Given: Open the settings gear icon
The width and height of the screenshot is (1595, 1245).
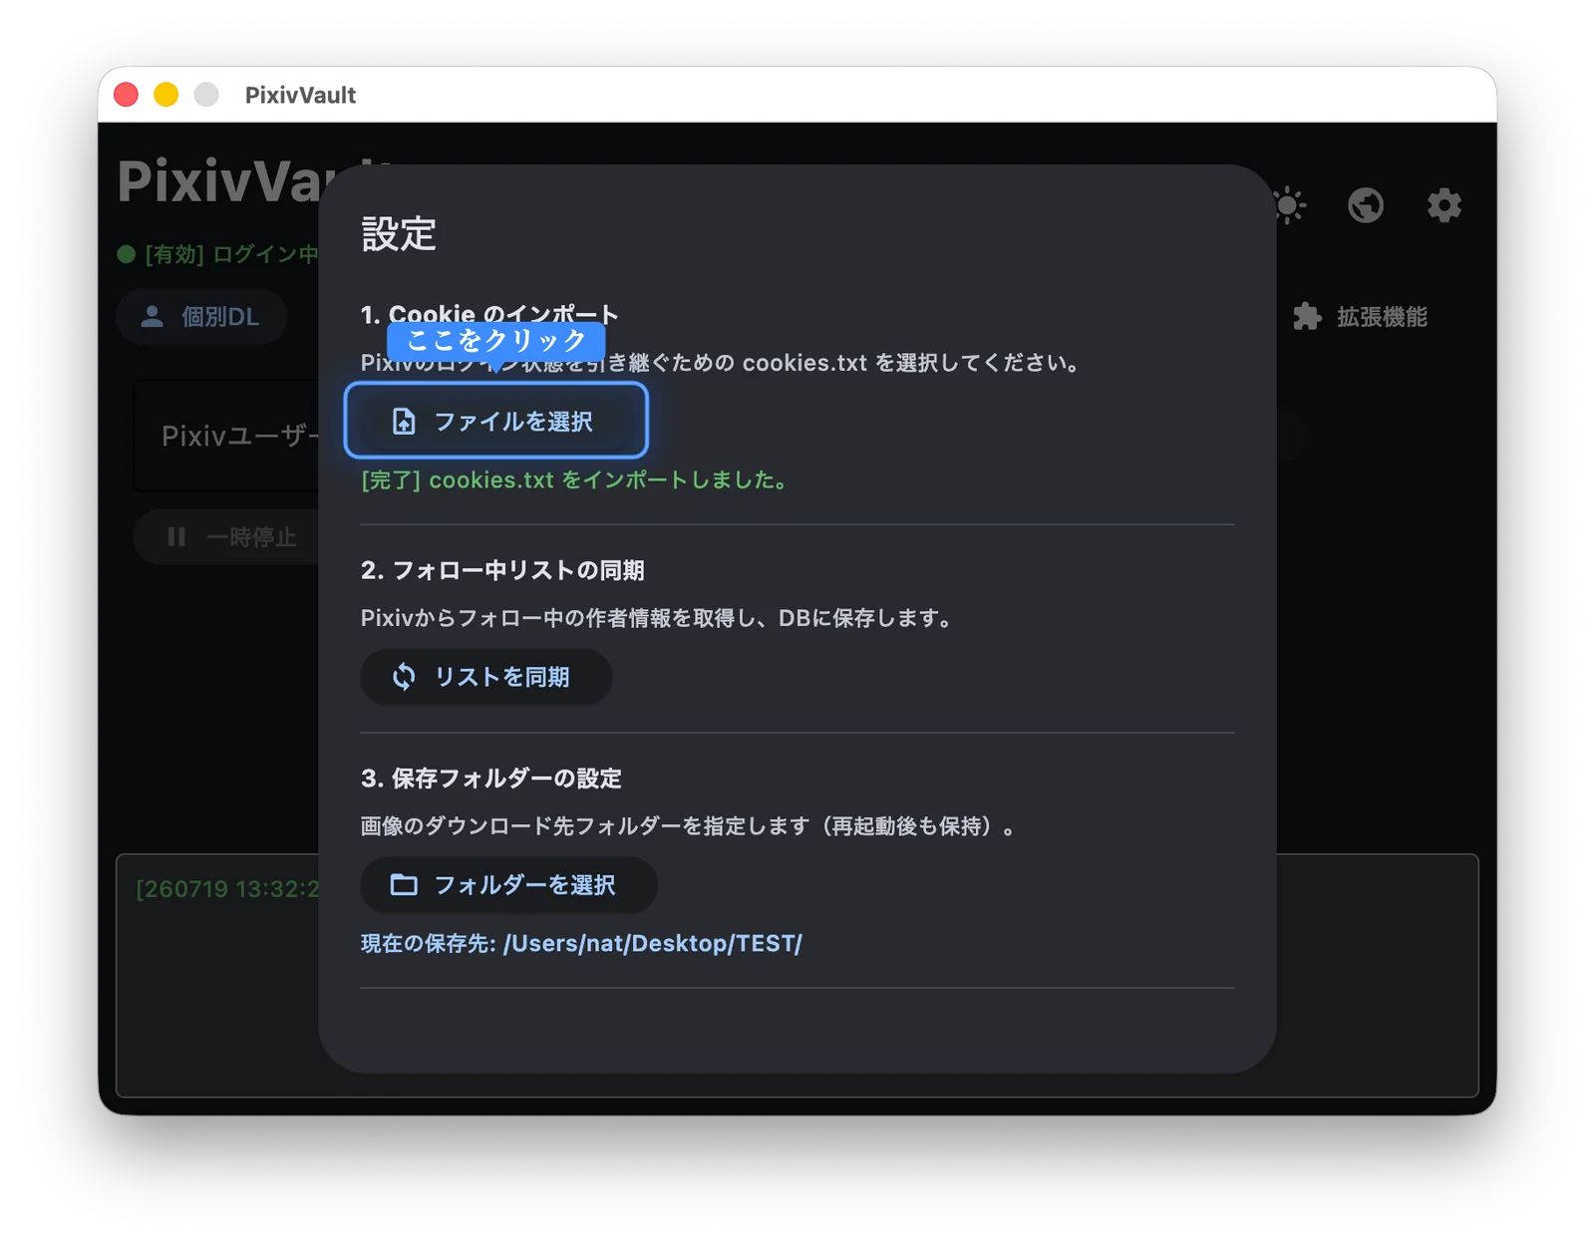Looking at the screenshot, I should click(x=1443, y=205).
